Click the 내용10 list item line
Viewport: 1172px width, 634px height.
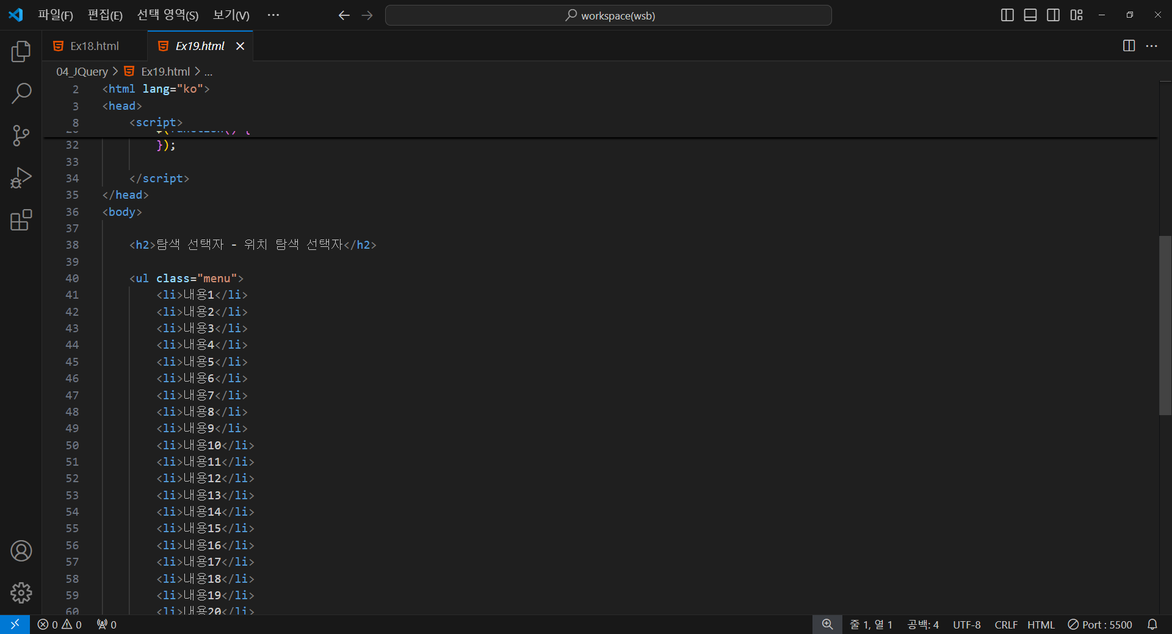click(205, 445)
